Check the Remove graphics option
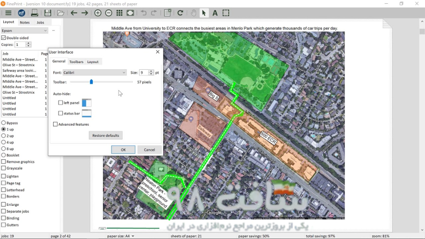This screenshot has height=239, width=425. (3, 161)
